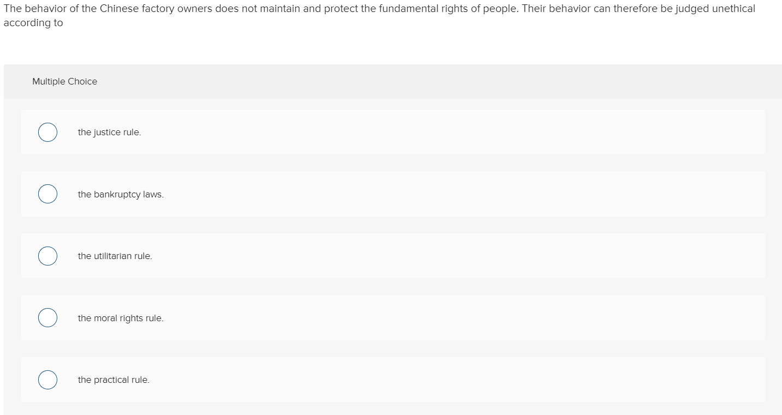
Task: Select the radio button for "the utilitarian rule"
Action: (x=47, y=256)
